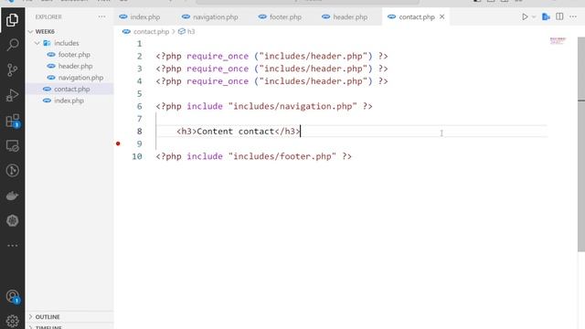Remove the breakpoint on line 9
Image resolution: width=585 pixels, height=329 pixels.
118,143
